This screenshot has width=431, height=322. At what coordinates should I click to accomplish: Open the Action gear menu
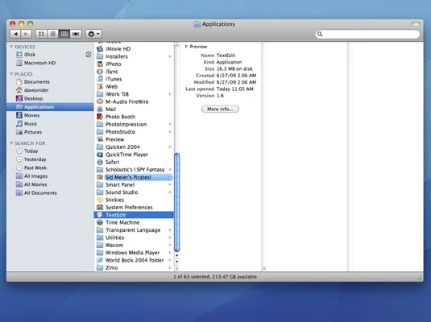coord(93,34)
